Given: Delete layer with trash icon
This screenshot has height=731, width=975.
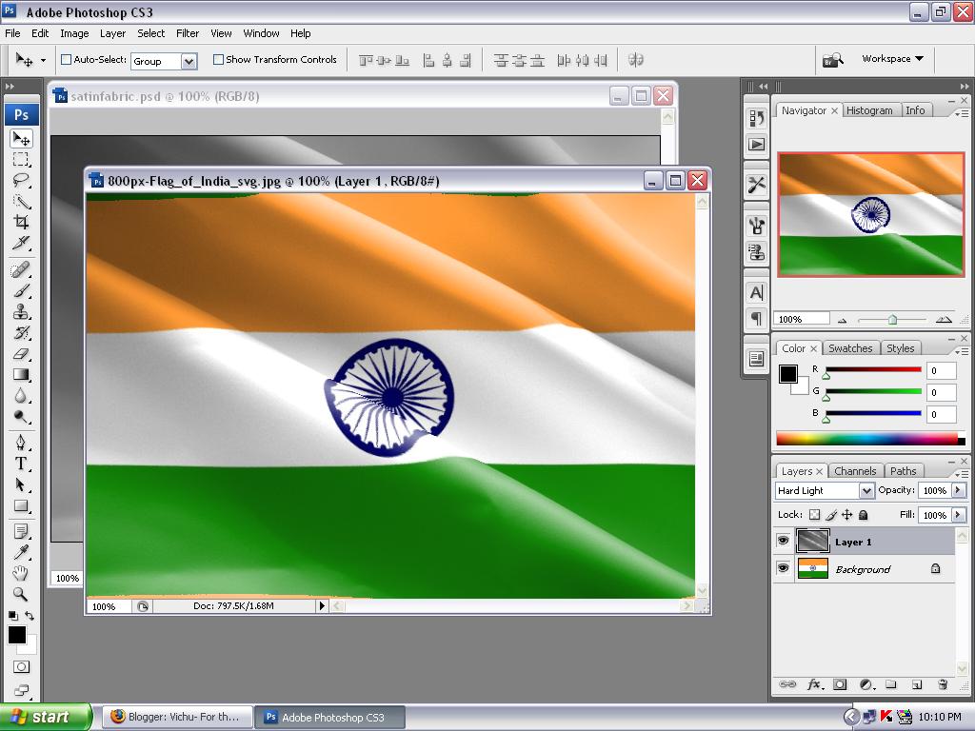Looking at the screenshot, I should tap(943, 684).
